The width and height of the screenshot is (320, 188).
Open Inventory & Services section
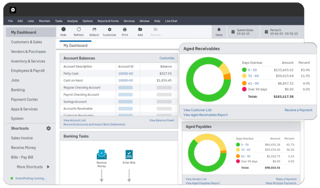point(28,61)
